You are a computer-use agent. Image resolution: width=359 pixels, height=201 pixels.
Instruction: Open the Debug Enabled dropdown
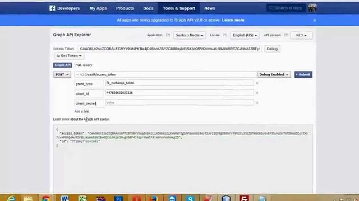point(274,75)
